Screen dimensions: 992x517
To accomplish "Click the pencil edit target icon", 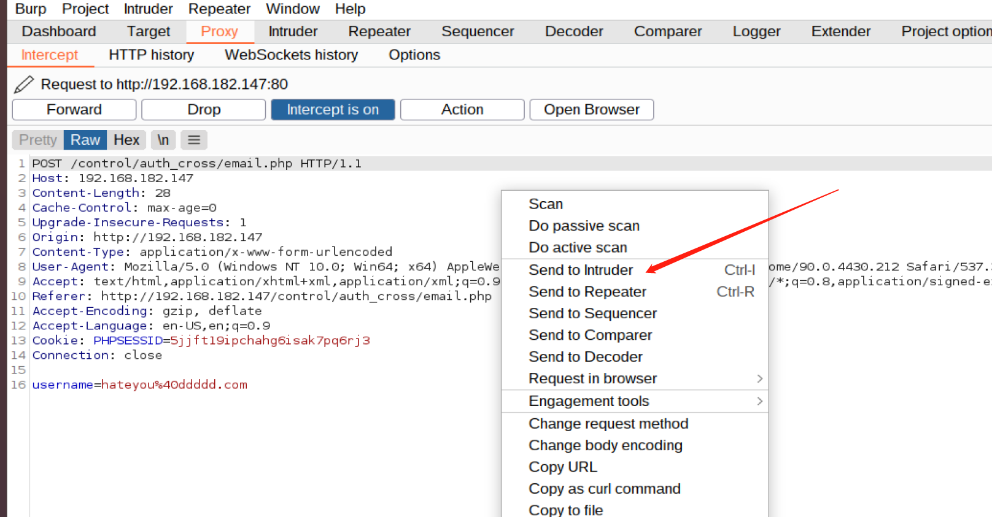I will tap(24, 84).
